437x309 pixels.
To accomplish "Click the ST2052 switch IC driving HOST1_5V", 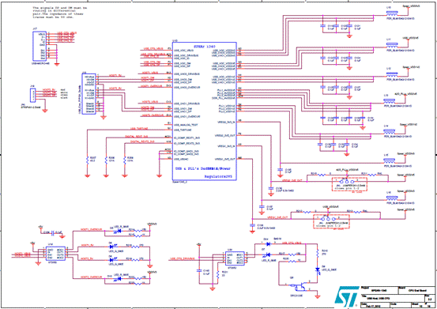I will pyautogui.click(x=56, y=254).
